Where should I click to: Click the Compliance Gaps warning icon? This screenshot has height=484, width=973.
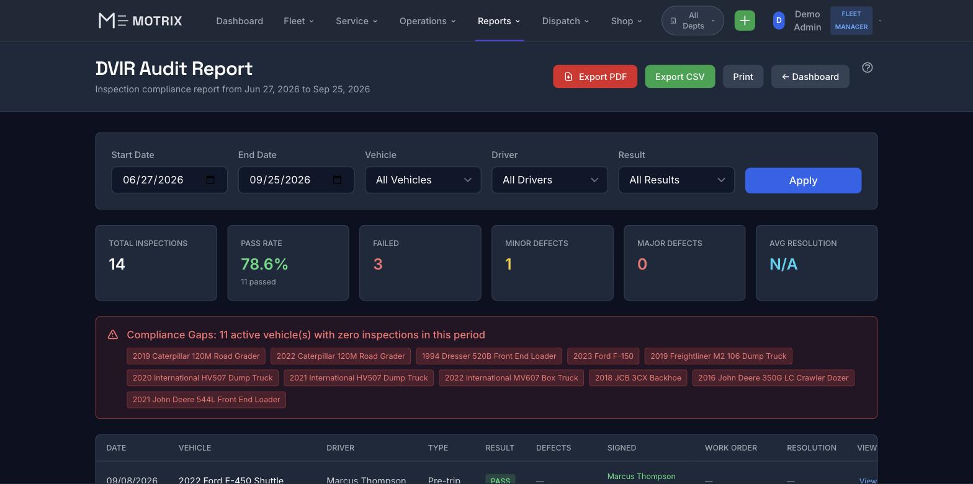coord(113,335)
